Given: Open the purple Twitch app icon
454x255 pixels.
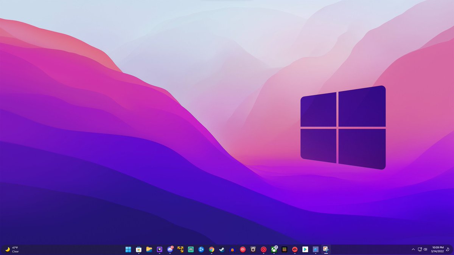Looking at the screenshot, I should 160,249.
